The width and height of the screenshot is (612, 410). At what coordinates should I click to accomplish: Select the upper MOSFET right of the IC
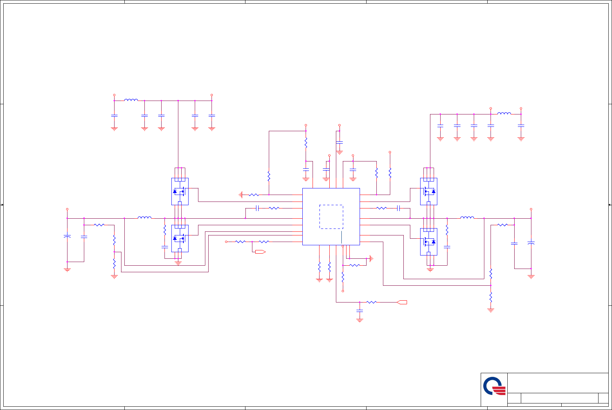[429, 191]
